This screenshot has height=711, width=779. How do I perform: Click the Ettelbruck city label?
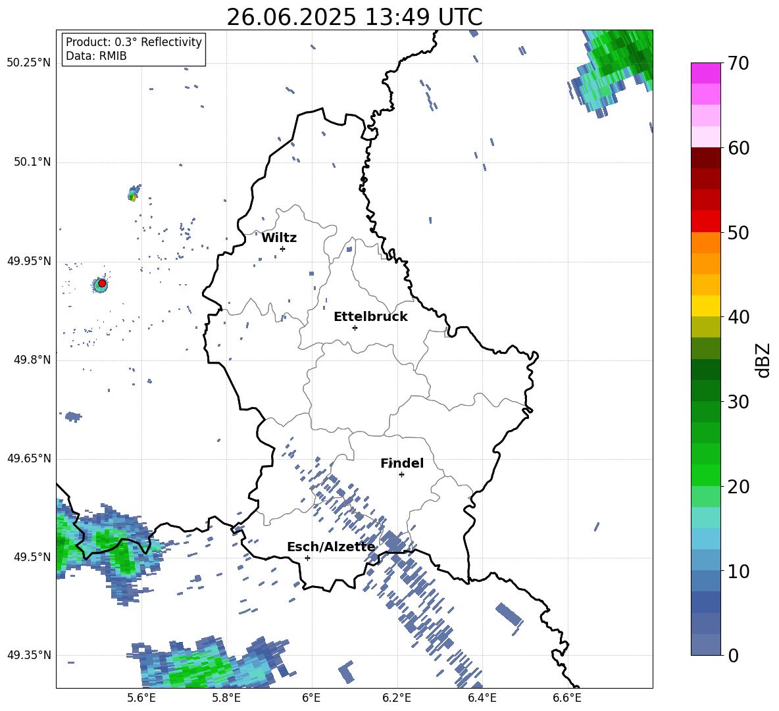[x=370, y=317]
